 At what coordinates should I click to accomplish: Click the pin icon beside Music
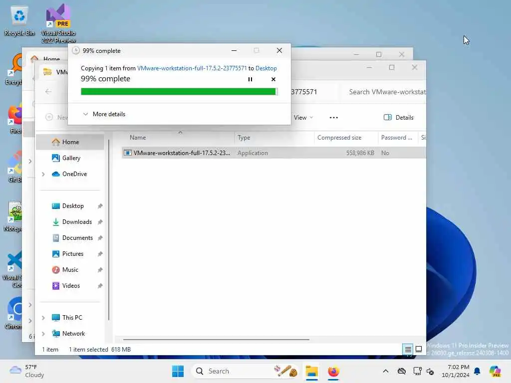(100, 270)
